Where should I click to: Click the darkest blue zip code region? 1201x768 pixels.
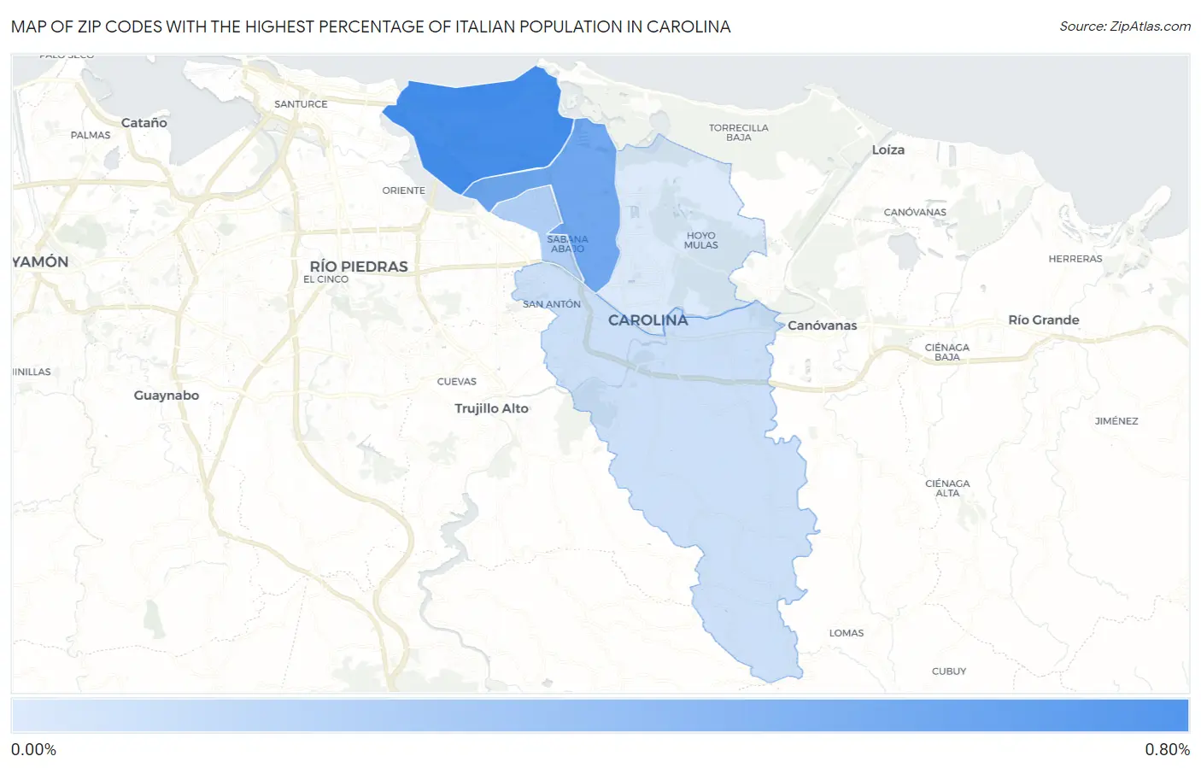483,128
